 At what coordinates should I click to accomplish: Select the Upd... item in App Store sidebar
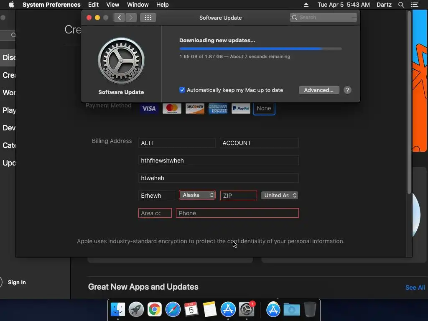9,163
